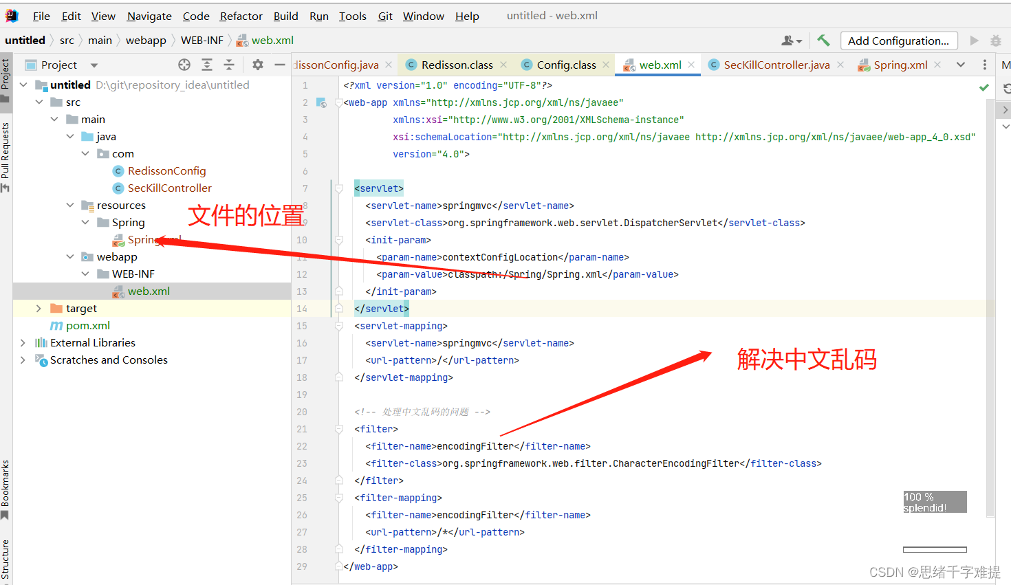This screenshot has height=585, width=1011.
Task: Open the Edit menu
Action: [71, 16]
